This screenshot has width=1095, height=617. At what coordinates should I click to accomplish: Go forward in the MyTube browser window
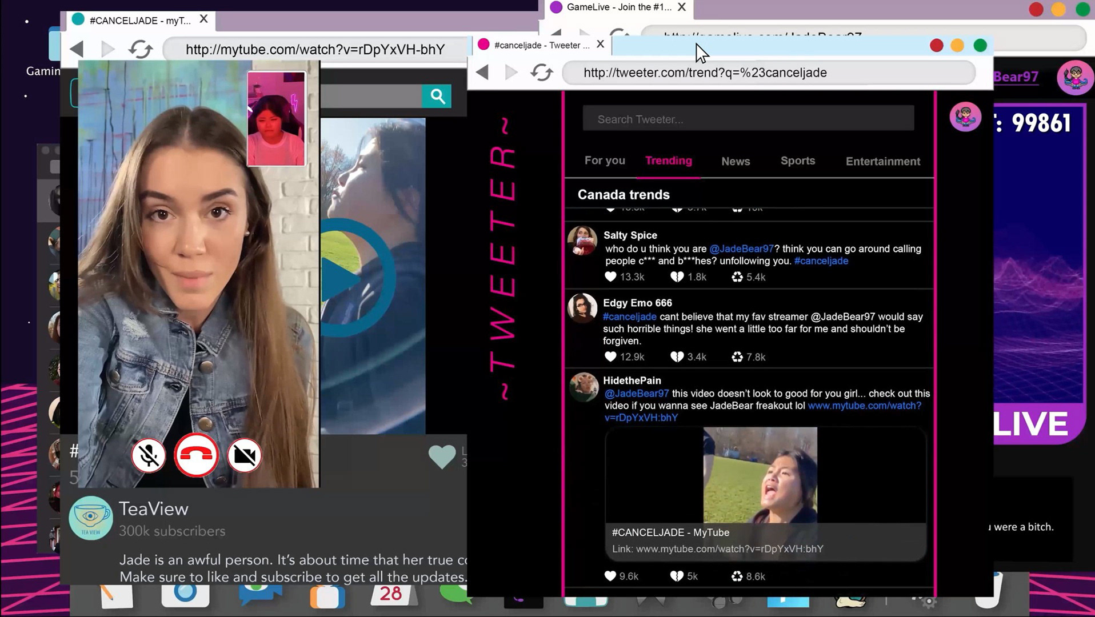[108, 49]
